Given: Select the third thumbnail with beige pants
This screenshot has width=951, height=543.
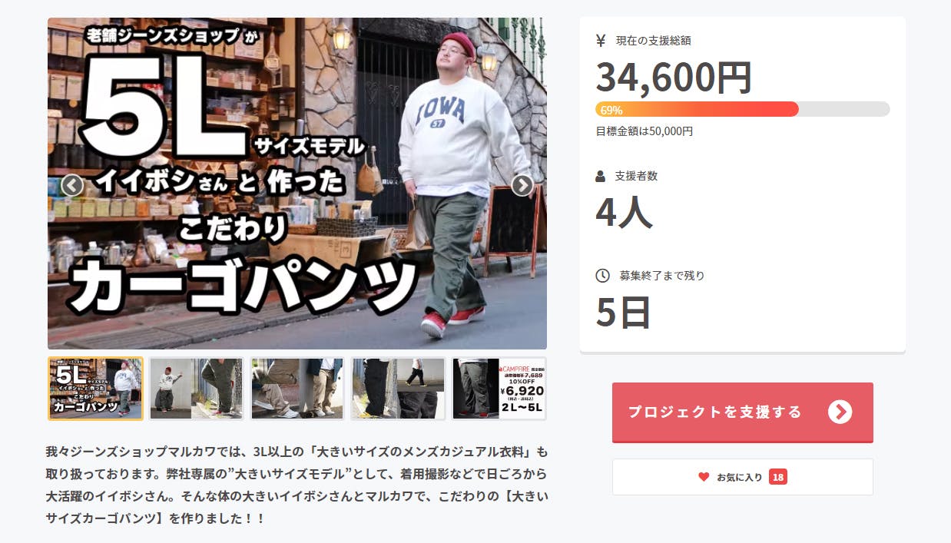Looking at the screenshot, I should coord(297,389).
